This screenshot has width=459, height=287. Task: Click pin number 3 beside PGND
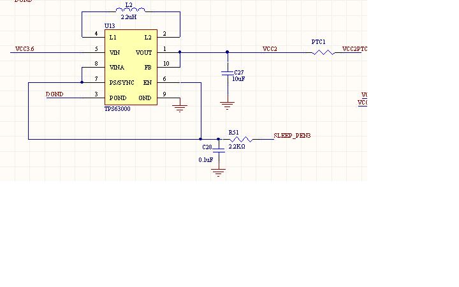tap(96, 94)
